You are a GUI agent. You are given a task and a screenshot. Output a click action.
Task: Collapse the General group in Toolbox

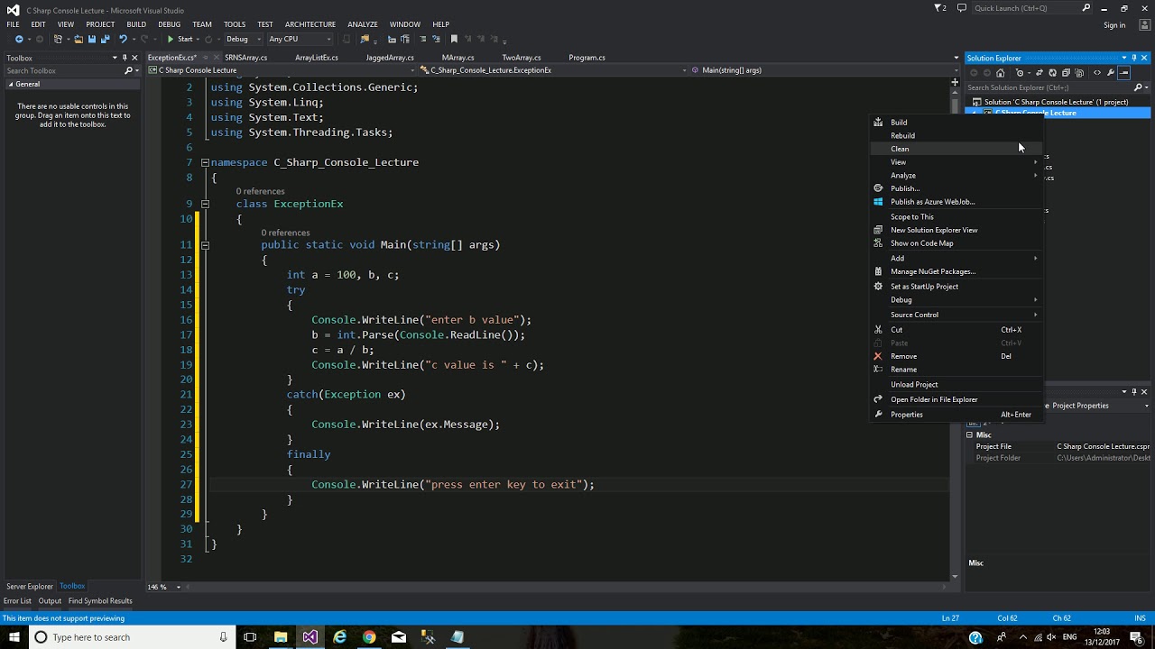11,84
